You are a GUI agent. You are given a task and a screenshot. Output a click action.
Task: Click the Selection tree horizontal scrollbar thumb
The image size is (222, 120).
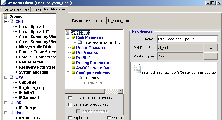(x=88, y=91)
